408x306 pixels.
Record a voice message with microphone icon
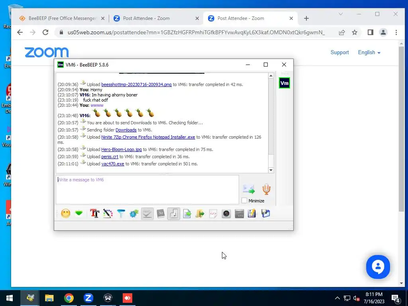click(266, 189)
